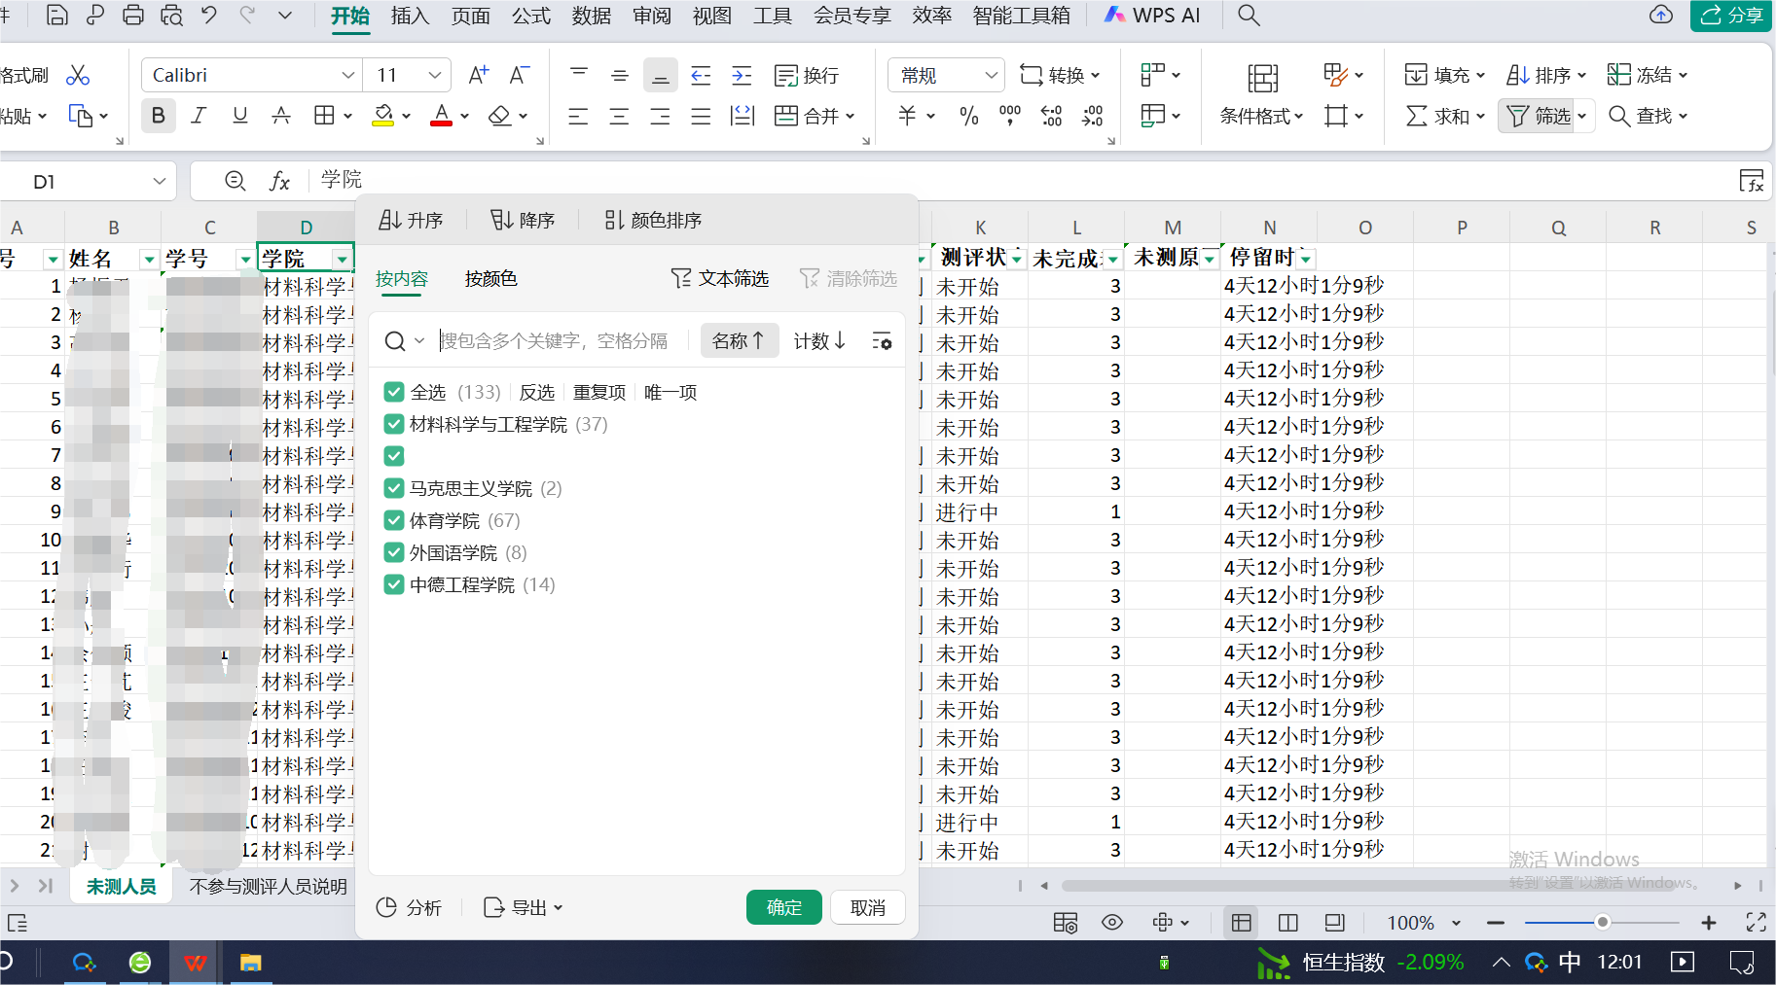Toggle bold formatting
This screenshot has height=985, width=1776.
click(x=158, y=116)
